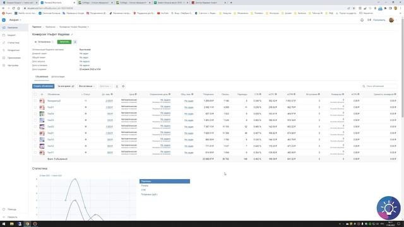Viewport: 404px width, 227px height.
Task: Open a new browser tab with plus
Action: pyautogui.click(x=231, y=3)
